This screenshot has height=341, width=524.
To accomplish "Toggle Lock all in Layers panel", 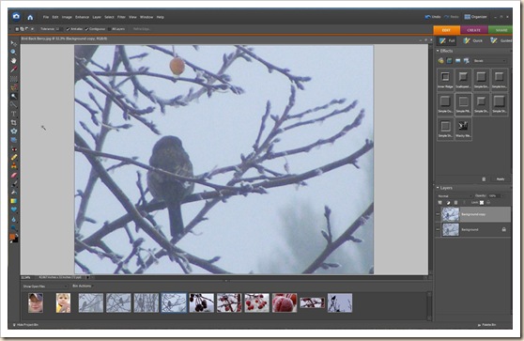I will pos(488,203).
